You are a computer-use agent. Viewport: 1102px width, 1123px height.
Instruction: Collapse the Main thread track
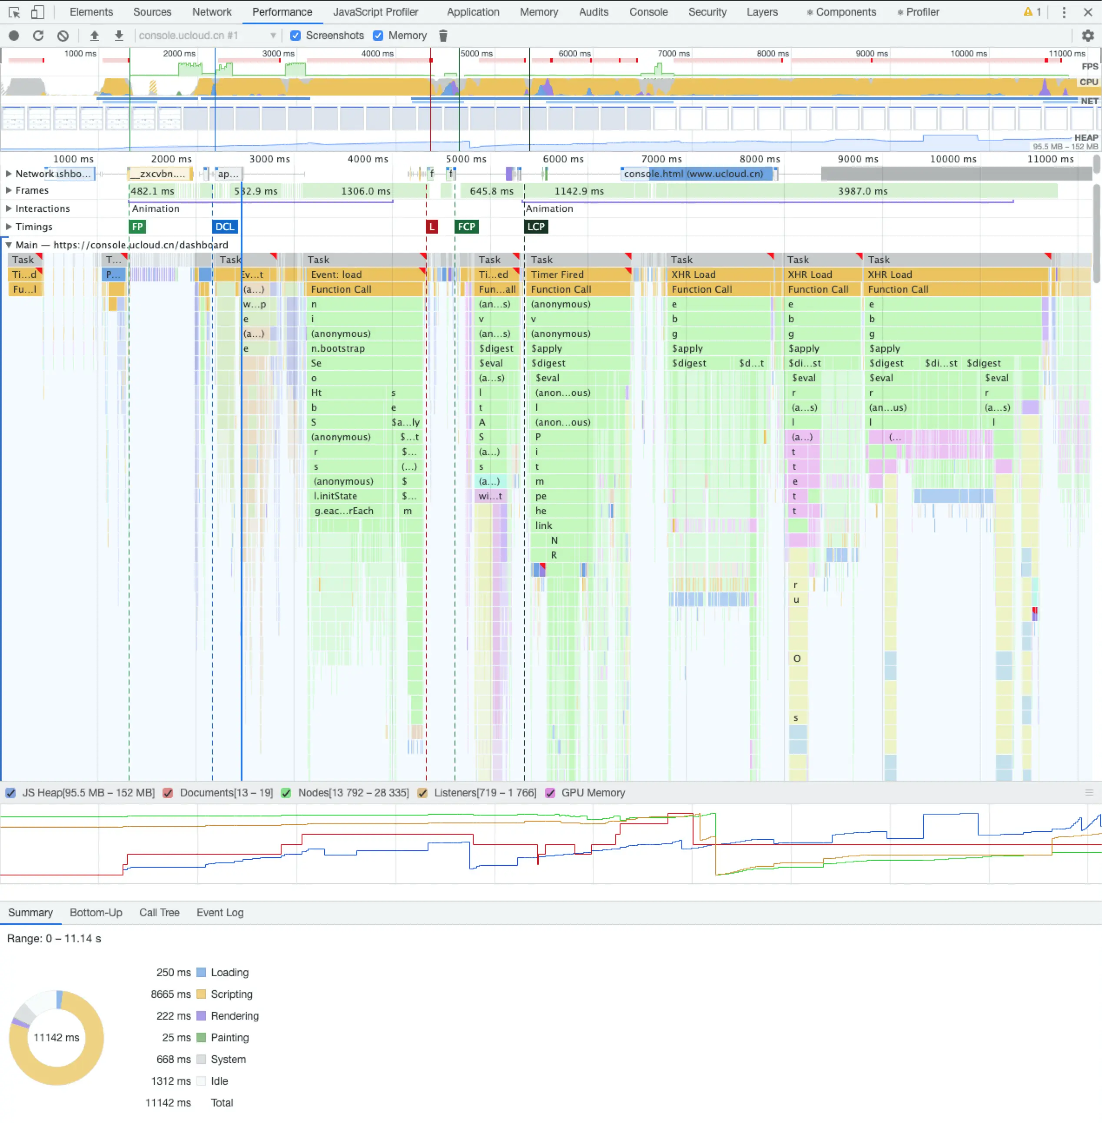[x=9, y=244]
